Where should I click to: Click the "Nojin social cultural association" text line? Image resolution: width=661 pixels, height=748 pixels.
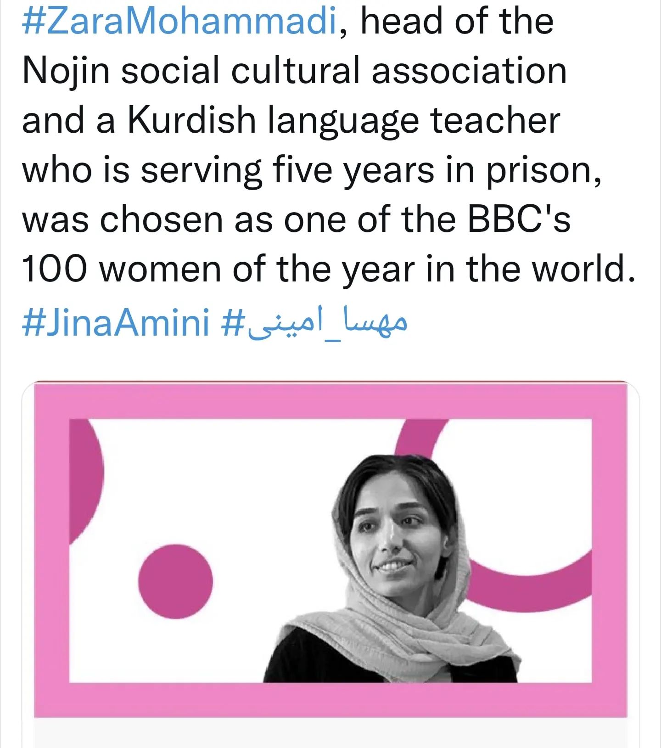tap(294, 72)
